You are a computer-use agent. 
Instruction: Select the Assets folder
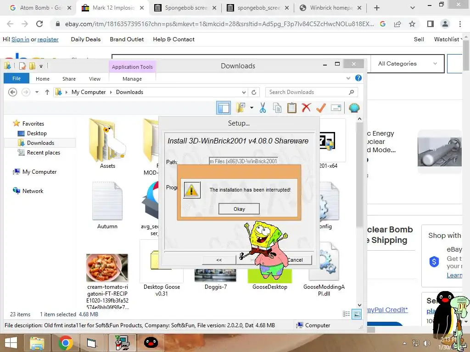[107, 144]
